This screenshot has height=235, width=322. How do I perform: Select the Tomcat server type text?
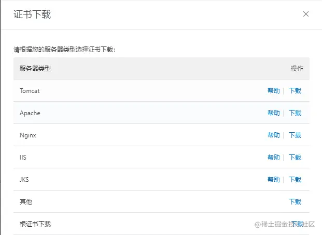click(30, 91)
